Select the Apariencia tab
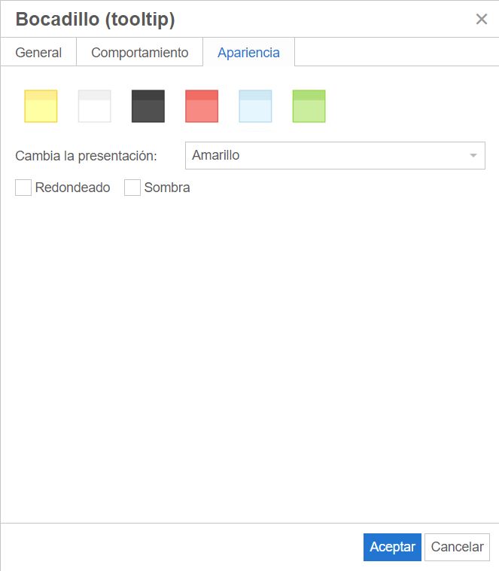The height and width of the screenshot is (571, 499). pos(248,53)
